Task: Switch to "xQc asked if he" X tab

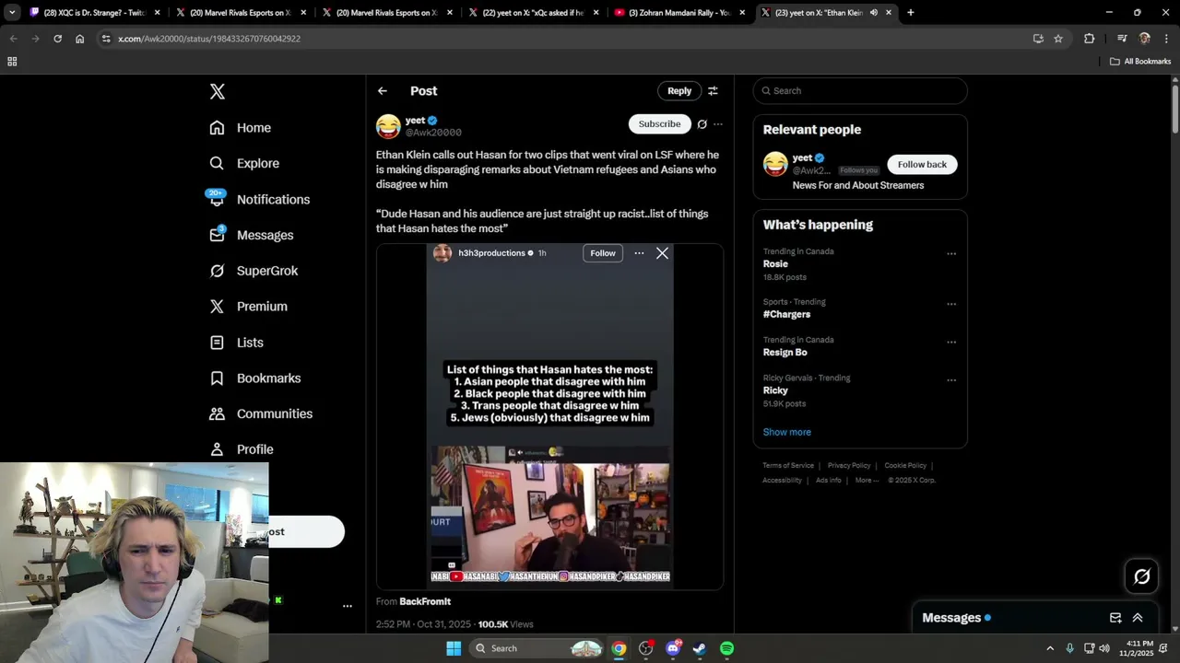Action: (x=534, y=13)
